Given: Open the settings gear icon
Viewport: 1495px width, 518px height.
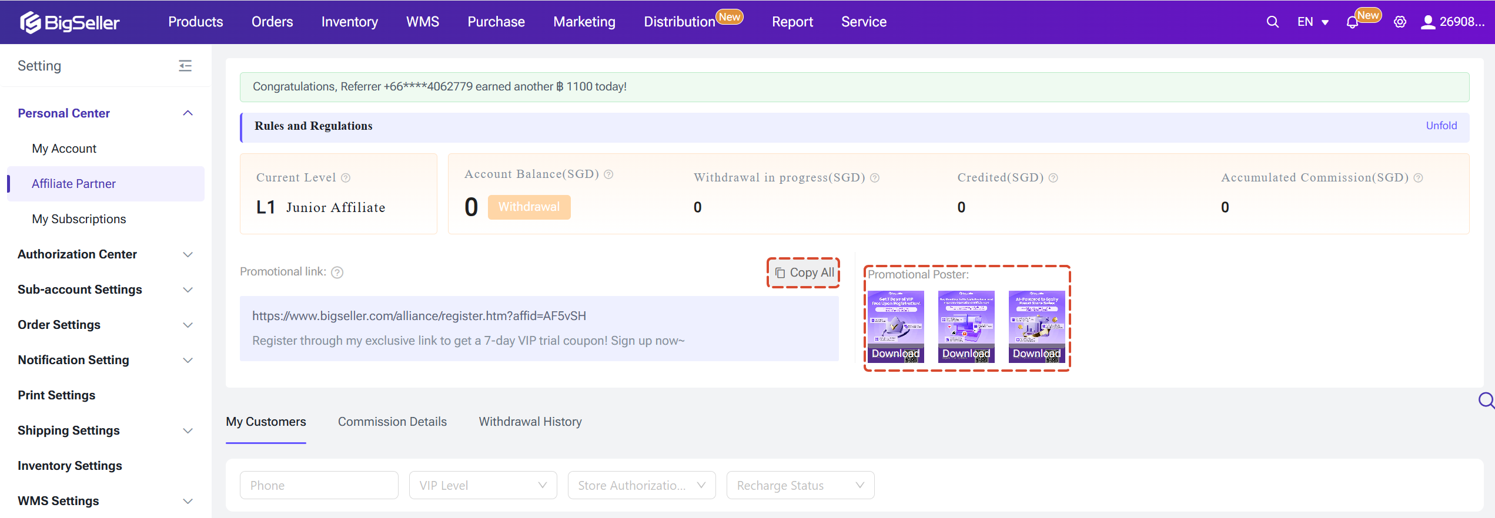Looking at the screenshot, I should click(1400, 22).
